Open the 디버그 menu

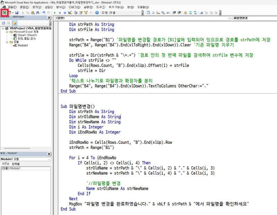(74, 7)
